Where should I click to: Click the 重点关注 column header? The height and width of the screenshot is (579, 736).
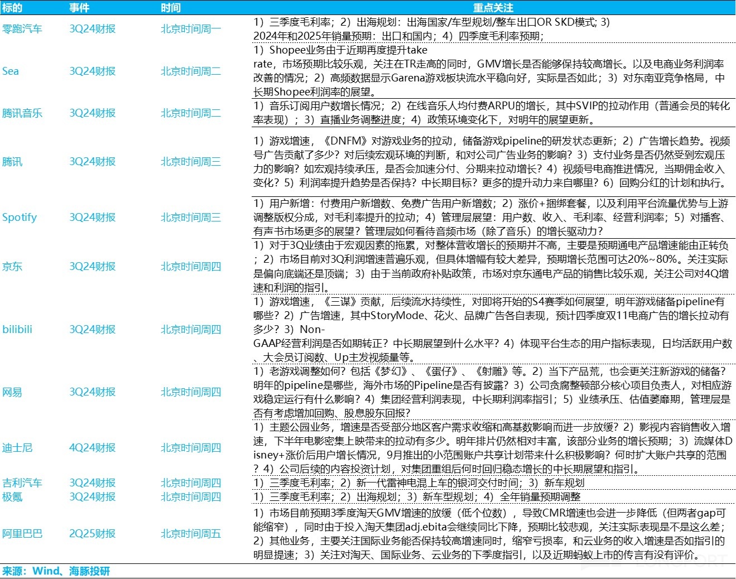point(493,8)
